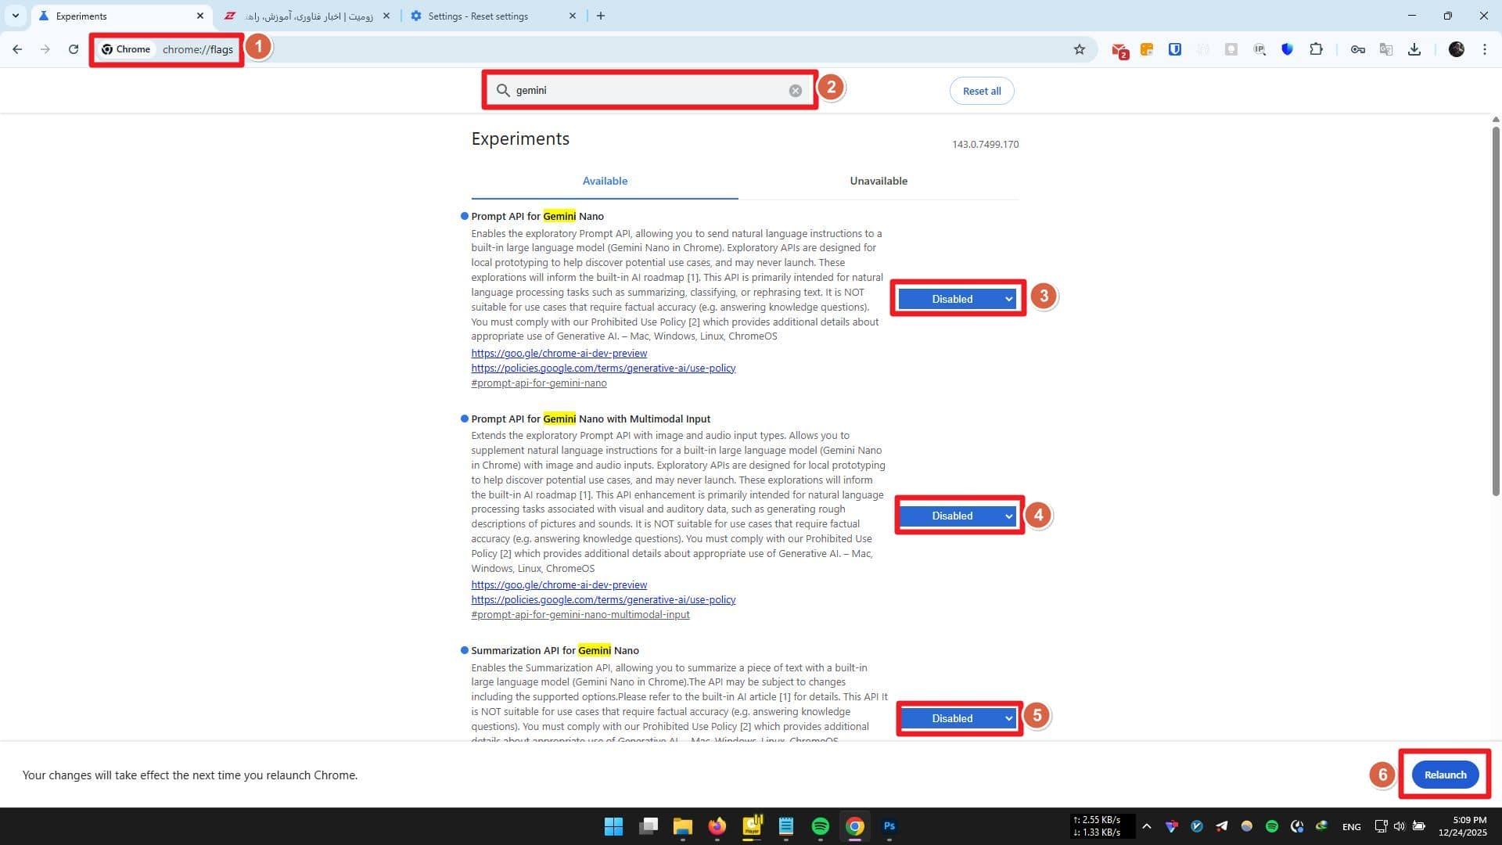Open the profile avatar menu
Screen dimensions: 1502x845
point(1457,49)
